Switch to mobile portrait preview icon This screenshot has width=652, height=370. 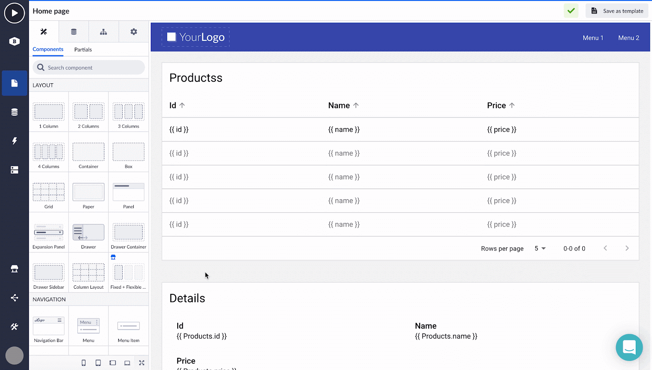[x=84, y=363]
